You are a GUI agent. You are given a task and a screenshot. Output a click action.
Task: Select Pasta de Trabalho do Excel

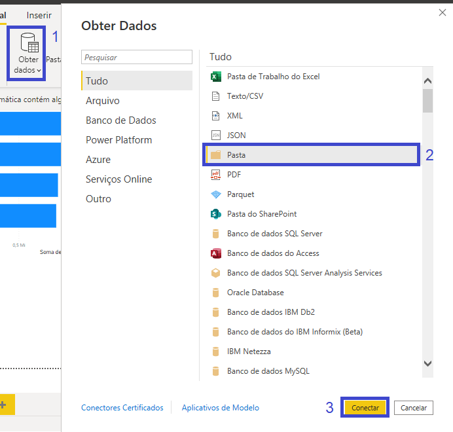click(273, 77)
